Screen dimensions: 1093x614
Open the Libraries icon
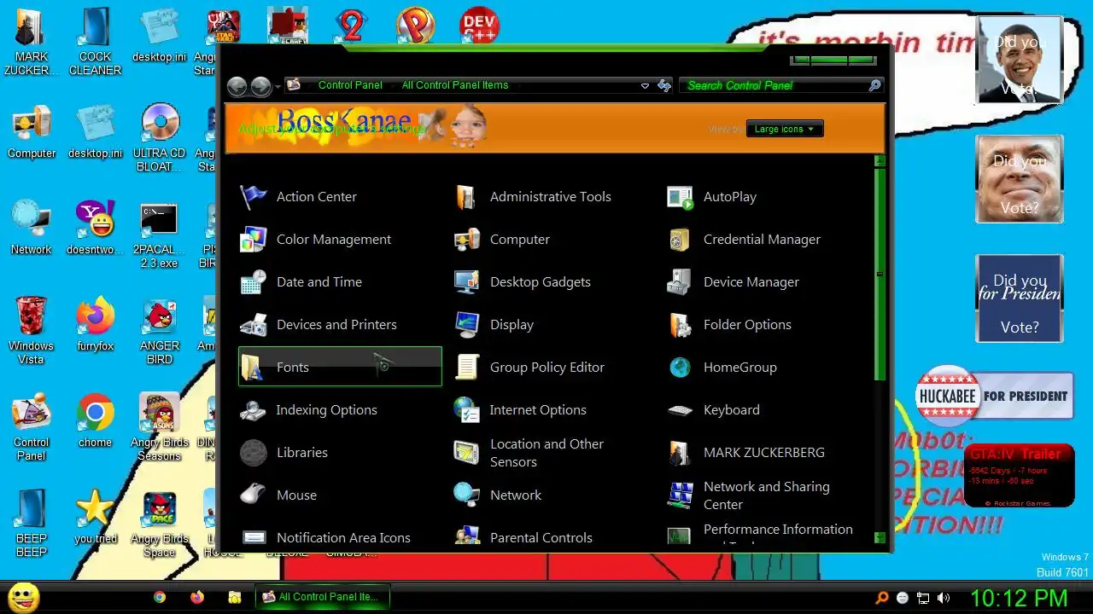253,453
